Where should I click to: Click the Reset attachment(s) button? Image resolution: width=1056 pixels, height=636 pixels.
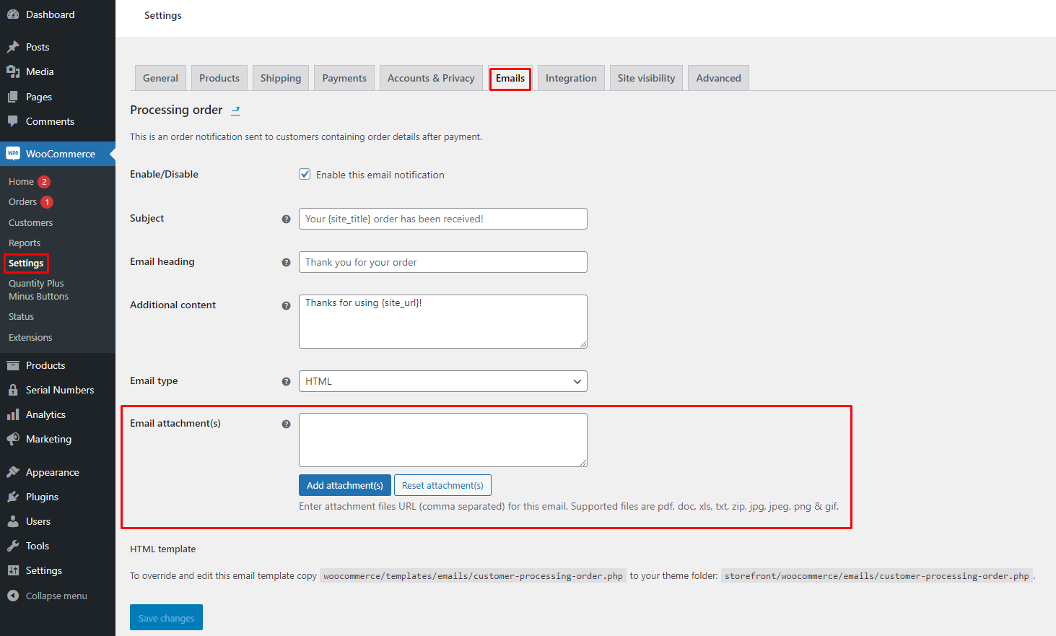[442, 485]
